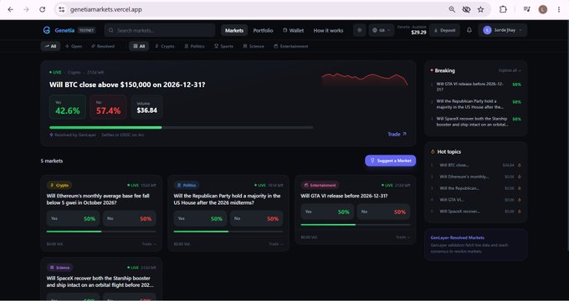Viewport: 569px width, 301px height.
Task: Open the Markets tab
Action: tap(234, 30)
